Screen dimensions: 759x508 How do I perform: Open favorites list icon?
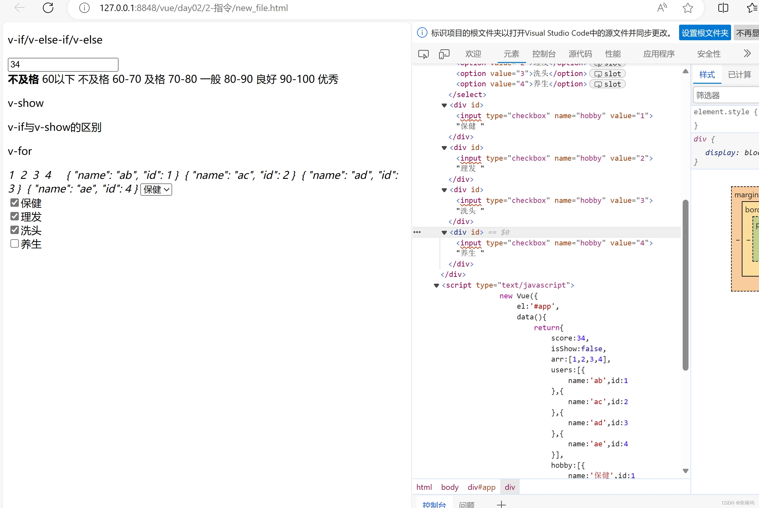point(753,8)
